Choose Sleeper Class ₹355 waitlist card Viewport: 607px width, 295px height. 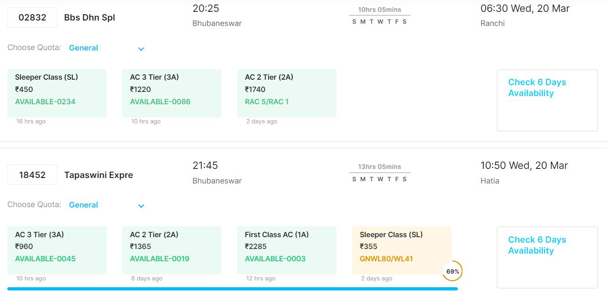point(401,250)
